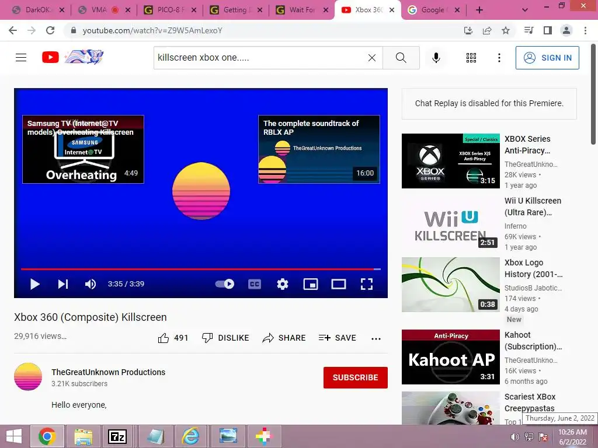The height and width of the screenshot is (448, 598).
Task: Open XBOX Series Anti-Piracy thumbnail
Action: (x=451, y=161)
